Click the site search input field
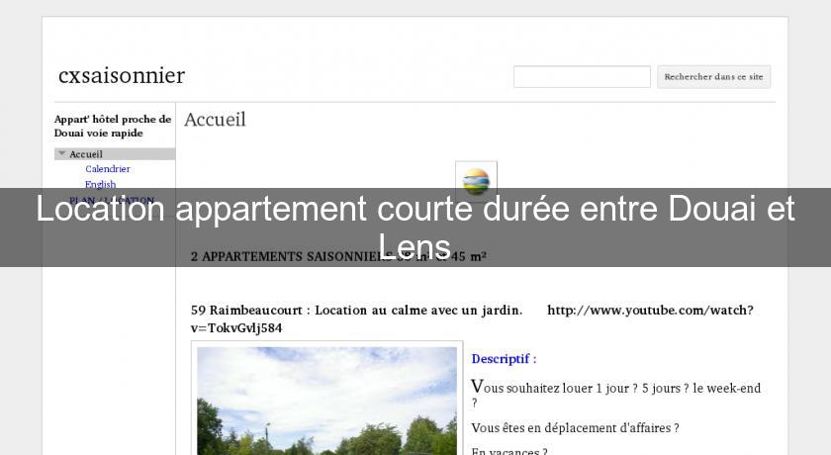This screenshot has width=831, height=455. 582,77
